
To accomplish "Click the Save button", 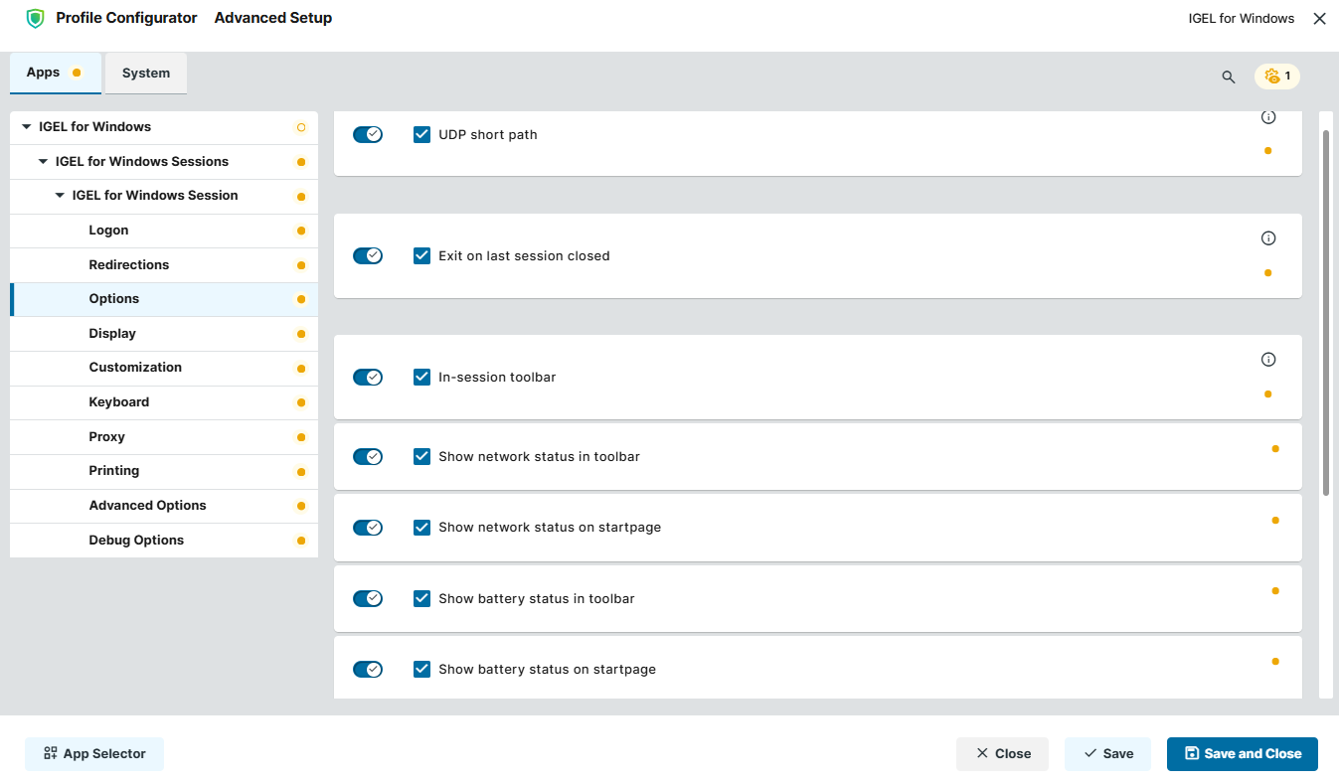I will point(1107,753).
